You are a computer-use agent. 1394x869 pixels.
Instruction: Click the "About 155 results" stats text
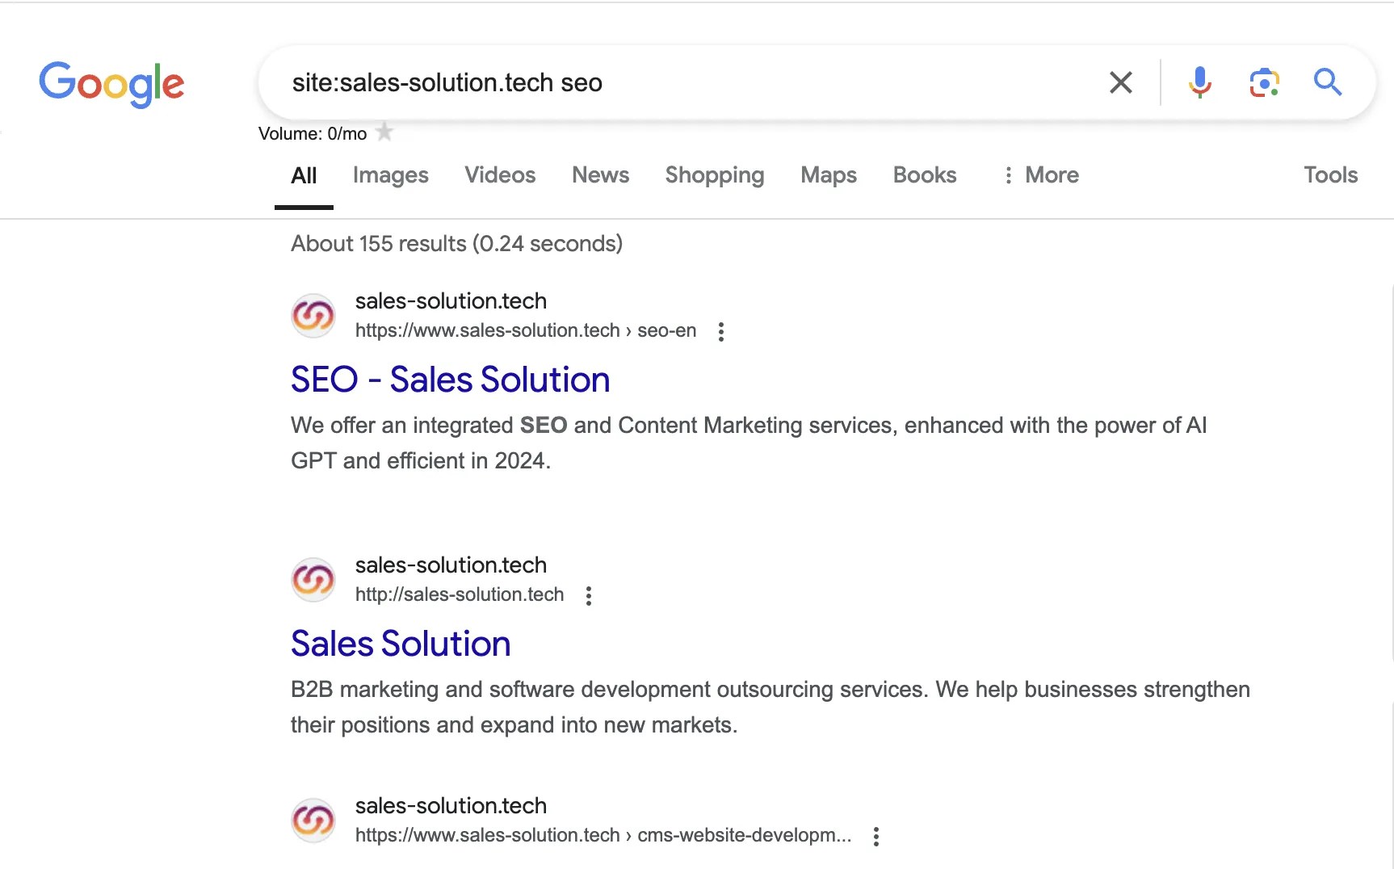pyautogui.click(x=457, y=244)
